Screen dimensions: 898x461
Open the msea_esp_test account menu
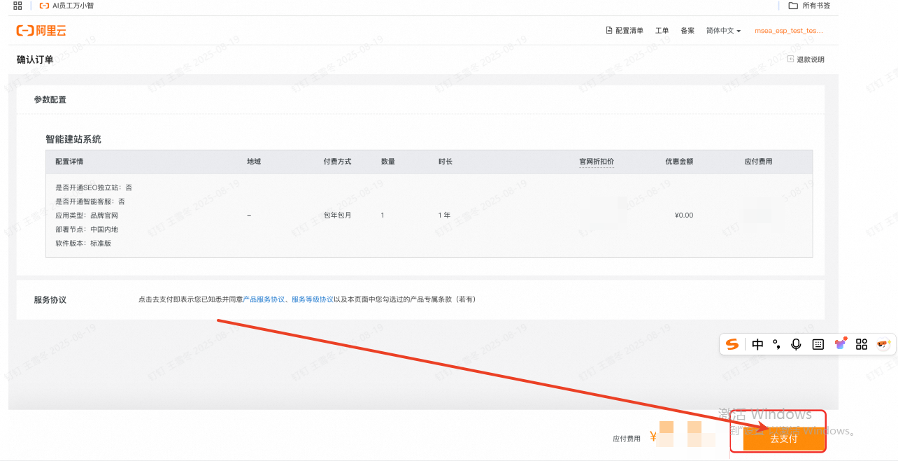pyautogui.click(x=788, y=31)
